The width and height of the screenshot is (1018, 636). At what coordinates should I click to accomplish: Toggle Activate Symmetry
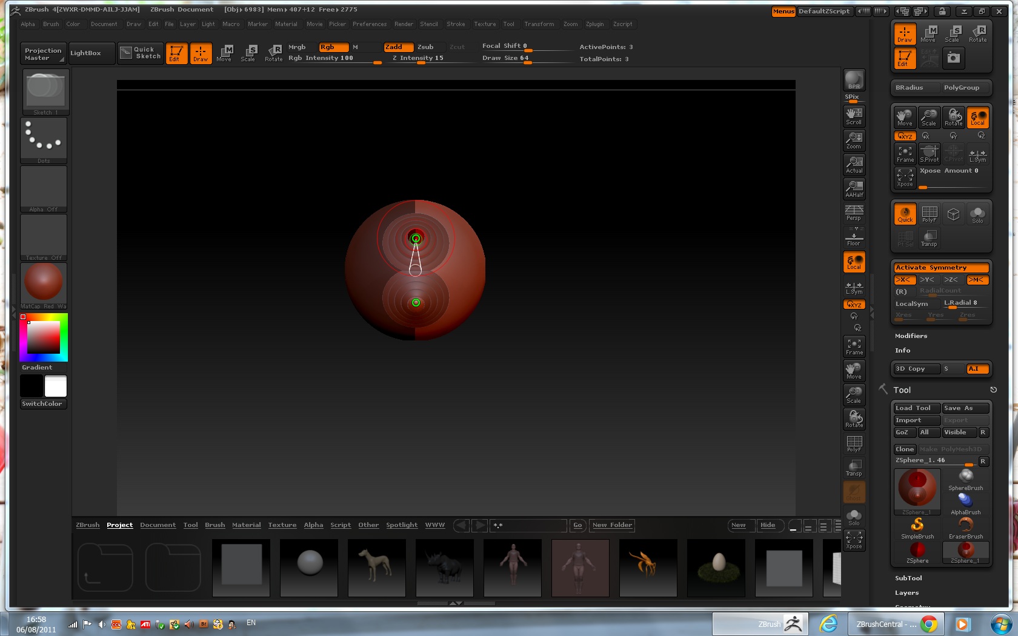[942, 268]
